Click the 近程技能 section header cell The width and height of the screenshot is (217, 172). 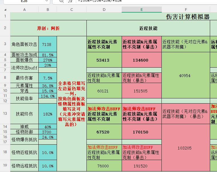click(148, 28)
